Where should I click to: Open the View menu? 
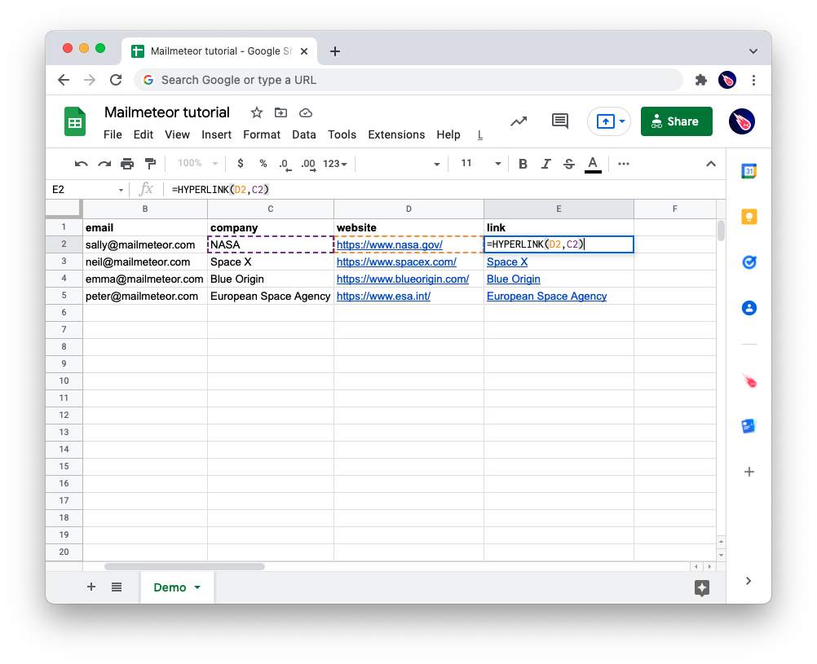[177, 135]
